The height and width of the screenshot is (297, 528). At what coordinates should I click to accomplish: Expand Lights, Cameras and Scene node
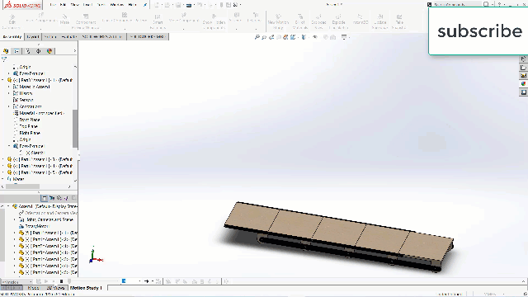point(15,219)
